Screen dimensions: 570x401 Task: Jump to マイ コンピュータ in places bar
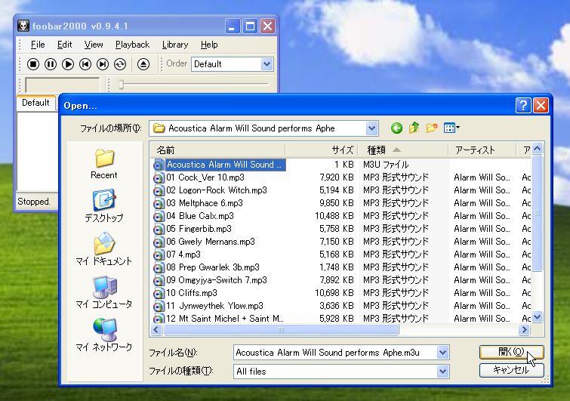pos(104,291)
